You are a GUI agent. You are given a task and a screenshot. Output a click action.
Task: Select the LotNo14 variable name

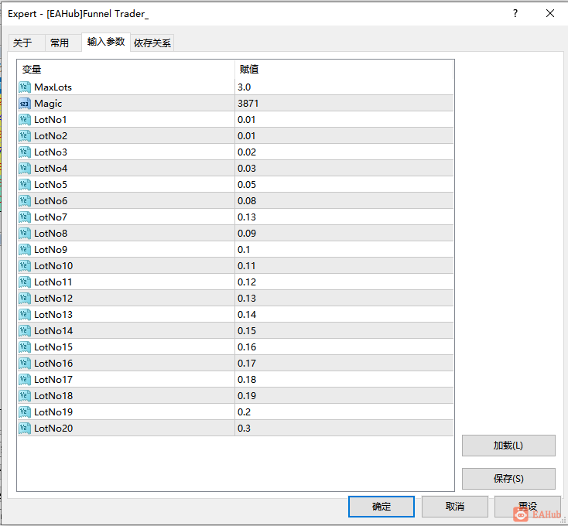[53, 331]
